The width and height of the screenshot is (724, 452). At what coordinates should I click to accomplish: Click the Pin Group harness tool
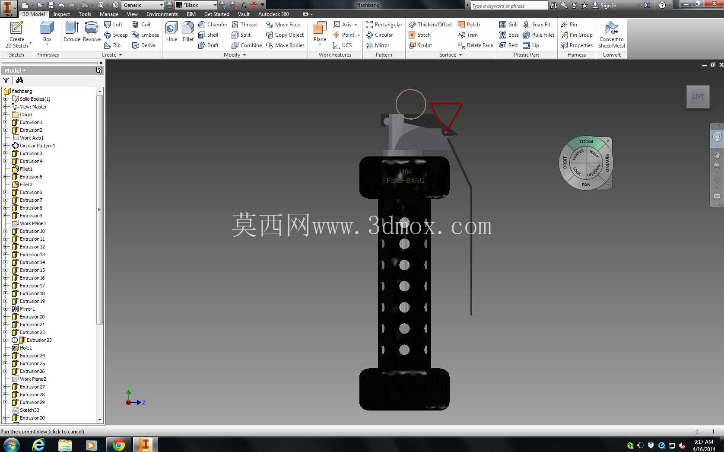(577, 35)
